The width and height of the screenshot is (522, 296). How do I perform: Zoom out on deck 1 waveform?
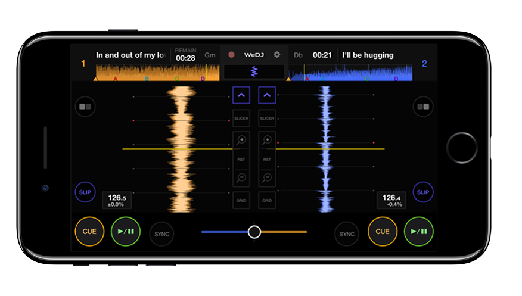[x=241, y=178]
